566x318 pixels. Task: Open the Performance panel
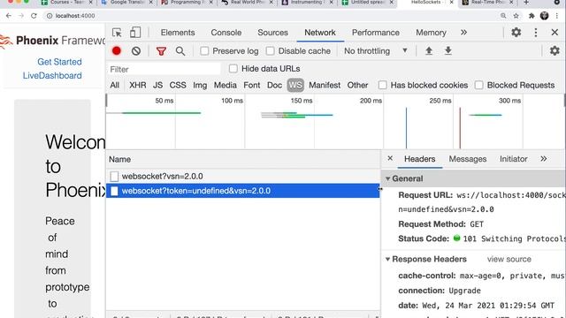coord(375,33)
